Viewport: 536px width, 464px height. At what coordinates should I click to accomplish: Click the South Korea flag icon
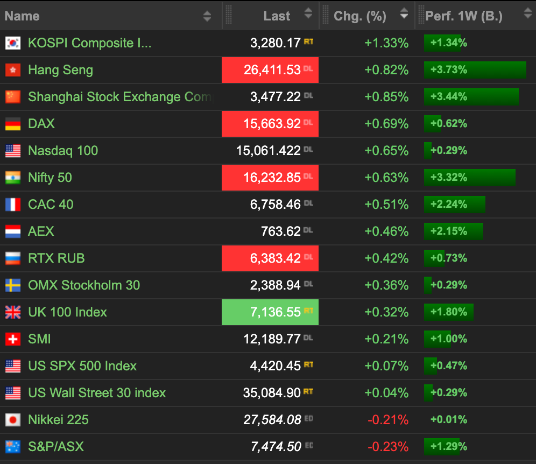13,43
